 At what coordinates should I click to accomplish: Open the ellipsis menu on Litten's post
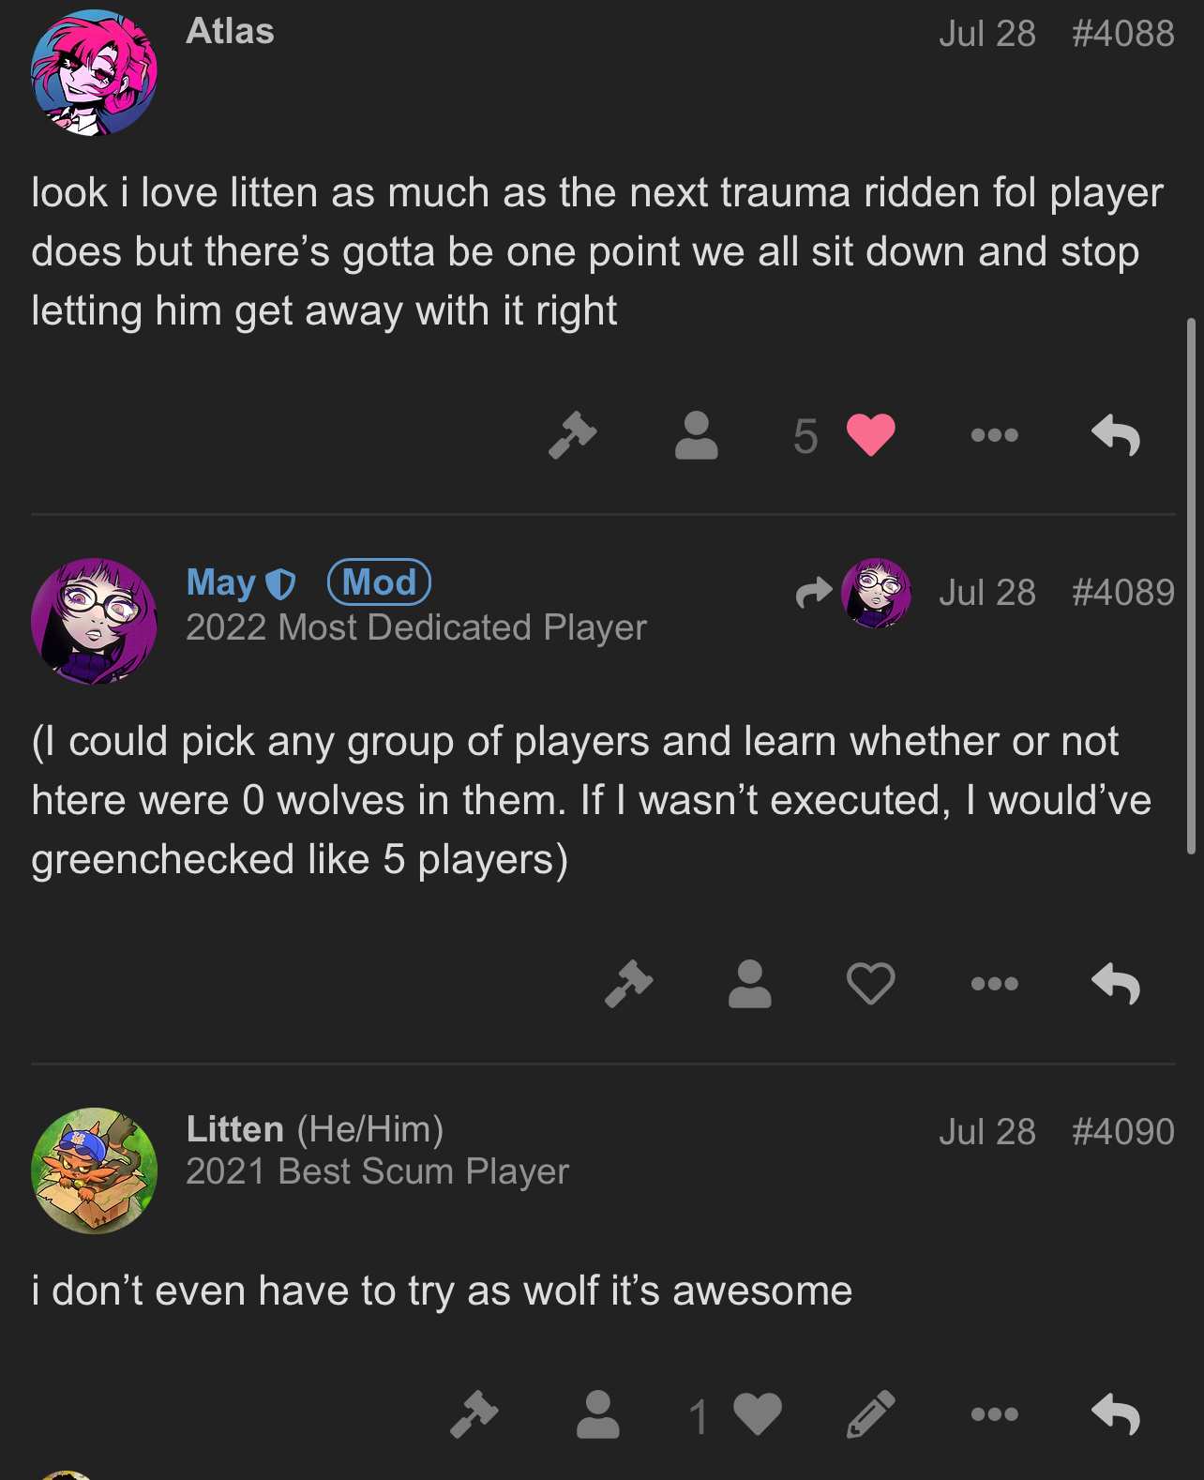tap(994, 1414)
